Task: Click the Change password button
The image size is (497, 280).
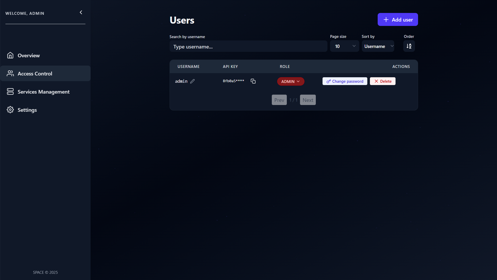Action: point(345,81)
